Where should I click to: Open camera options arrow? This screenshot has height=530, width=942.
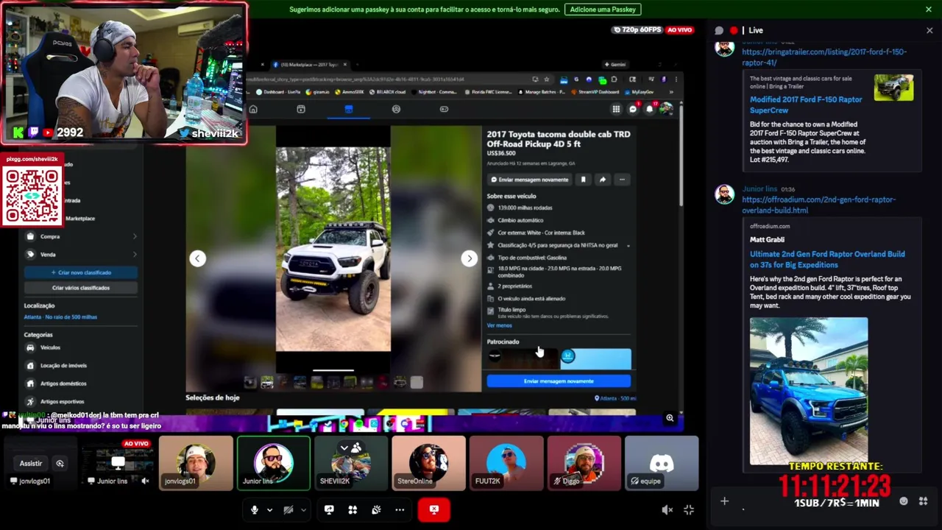303,510
